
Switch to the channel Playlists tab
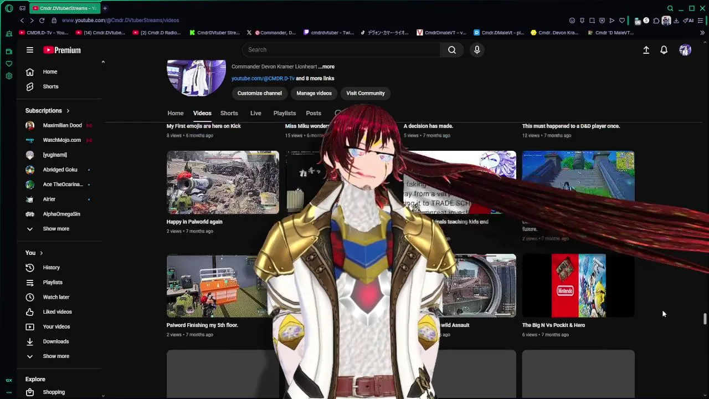pyautogui.click(x=285, y=113)
